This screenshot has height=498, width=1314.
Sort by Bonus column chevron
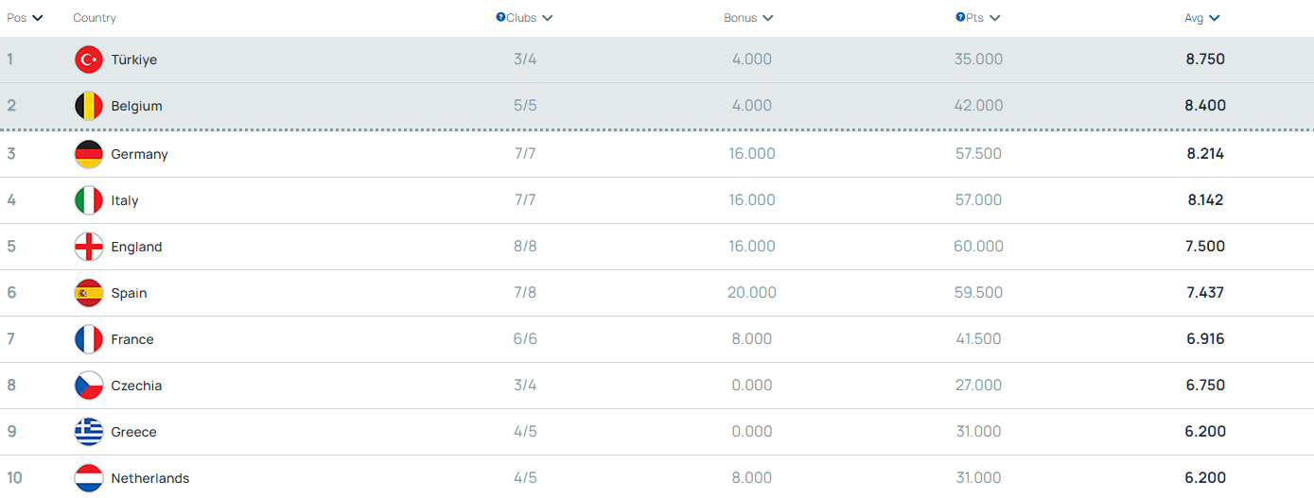[767, 18]
